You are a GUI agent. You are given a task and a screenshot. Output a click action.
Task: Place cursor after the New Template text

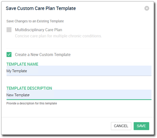click(x=30, y=95)
